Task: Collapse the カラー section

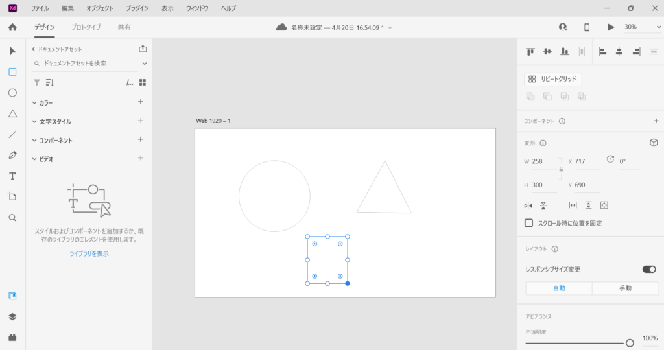Action: click(x=34, y=103)
